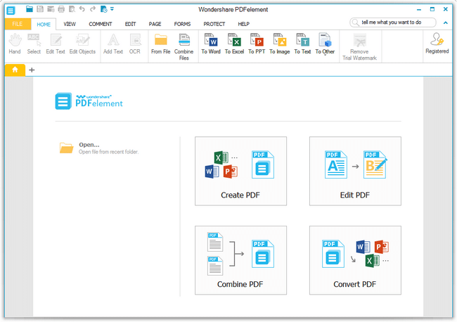This screenshot has height=322, width=457.
Task: Open a file with the quick access folder icon
Action: 29,9
